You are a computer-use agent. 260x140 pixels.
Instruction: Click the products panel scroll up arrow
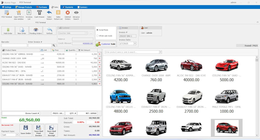pyautogui.click(x=257, y=57)
